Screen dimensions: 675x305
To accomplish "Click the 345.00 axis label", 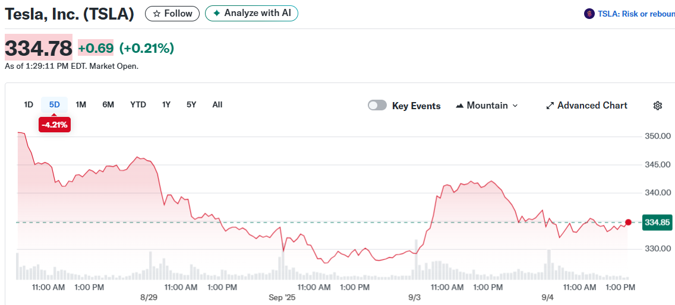I will [x=658, y=165].
